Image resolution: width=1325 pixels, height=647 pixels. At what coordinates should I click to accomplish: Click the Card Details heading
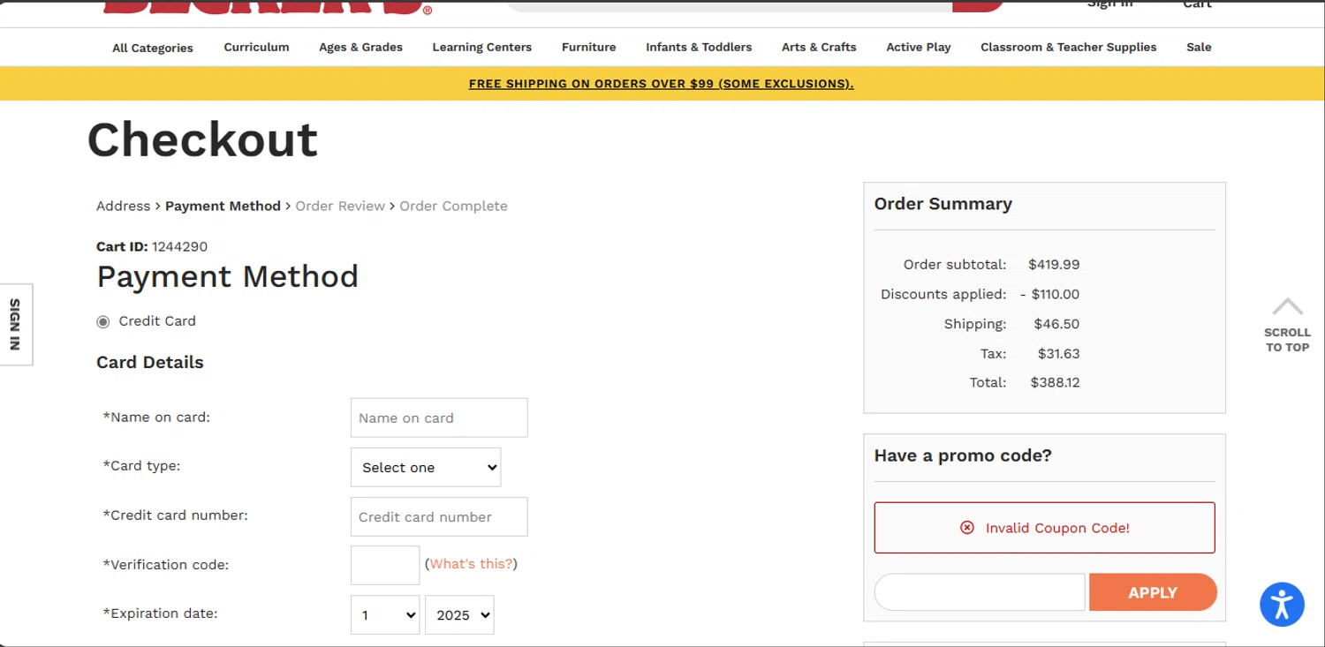[150, 362]
